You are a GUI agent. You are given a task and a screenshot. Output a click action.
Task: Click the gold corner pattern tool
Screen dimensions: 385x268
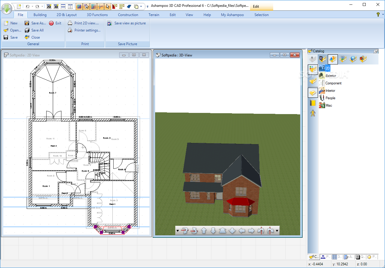click(122, 6)
